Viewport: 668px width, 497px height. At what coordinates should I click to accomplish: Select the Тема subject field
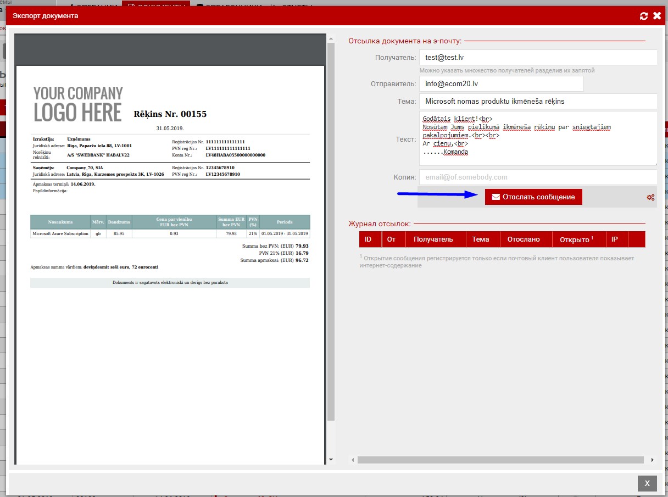pyautogui.click(x=538, y=102)
